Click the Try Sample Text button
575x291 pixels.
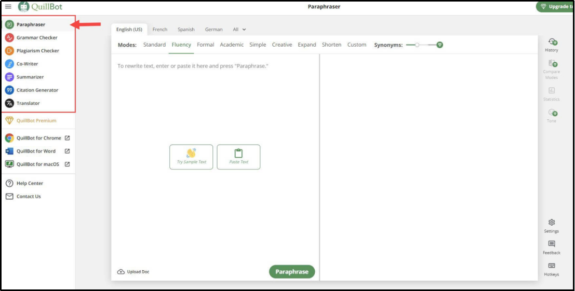(191, 157)
